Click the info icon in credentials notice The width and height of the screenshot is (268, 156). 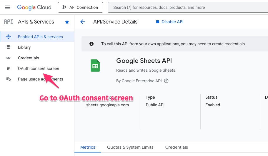tap(91, 44)
